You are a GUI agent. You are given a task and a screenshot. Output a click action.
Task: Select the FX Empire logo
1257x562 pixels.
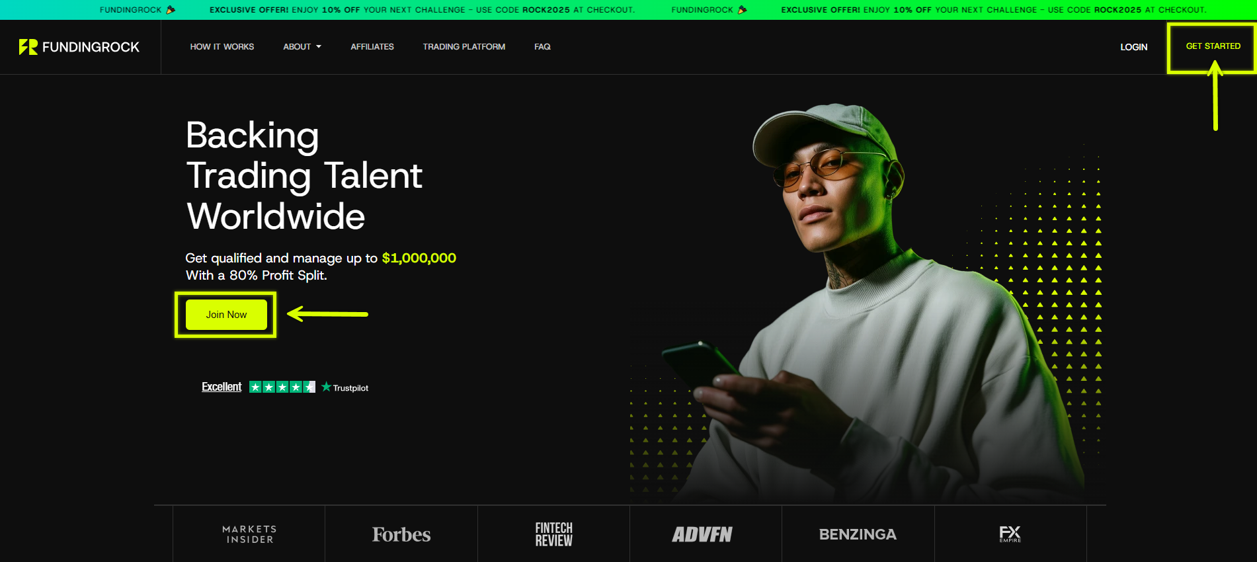click(1010, 534)
